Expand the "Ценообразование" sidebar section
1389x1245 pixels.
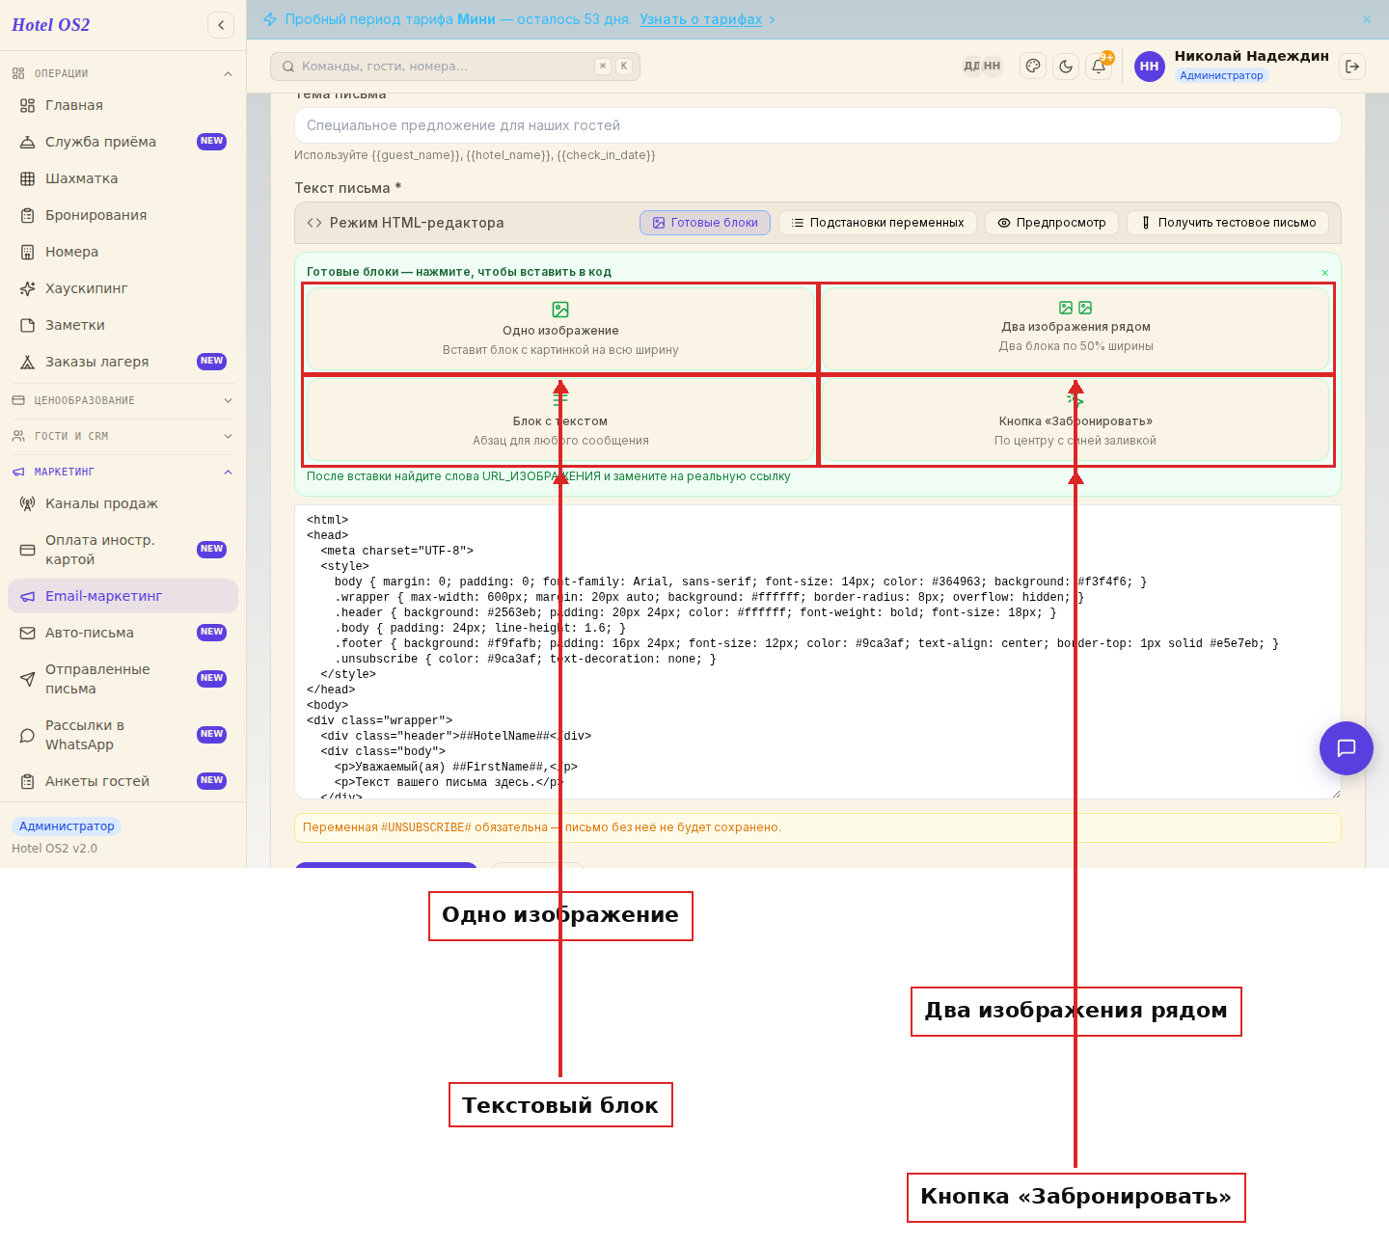[123, 400]
